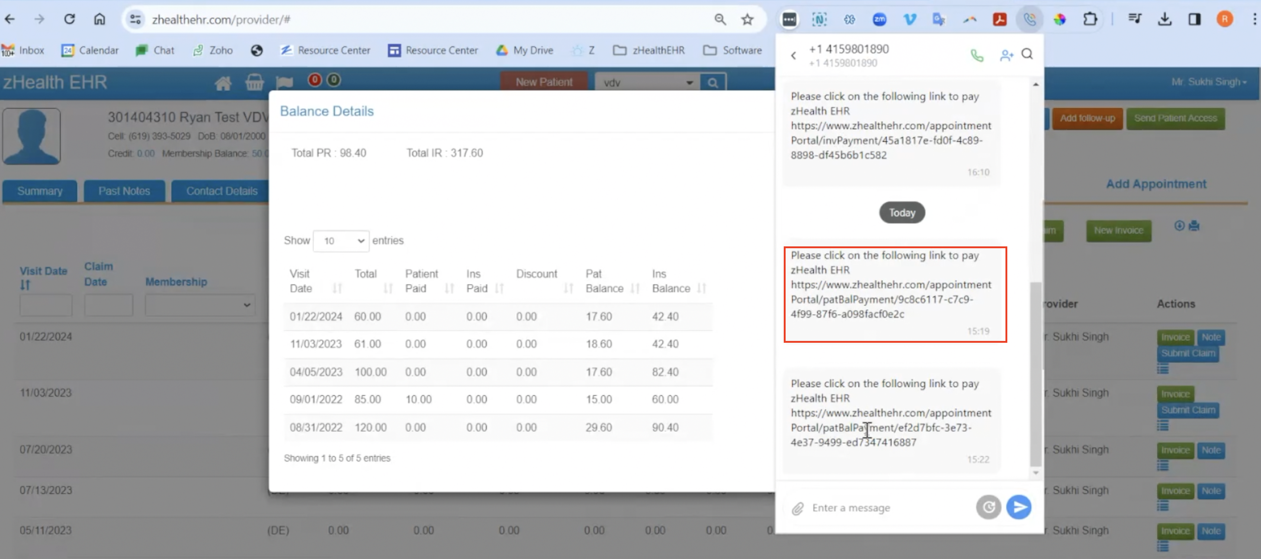The height and width of the screenshot is (559, 1261).
Task: Open the Contact Details tab
Action: 221,191
